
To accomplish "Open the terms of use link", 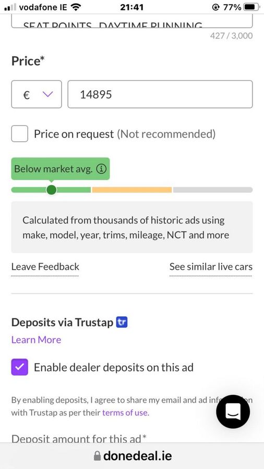I will (126, 413).
